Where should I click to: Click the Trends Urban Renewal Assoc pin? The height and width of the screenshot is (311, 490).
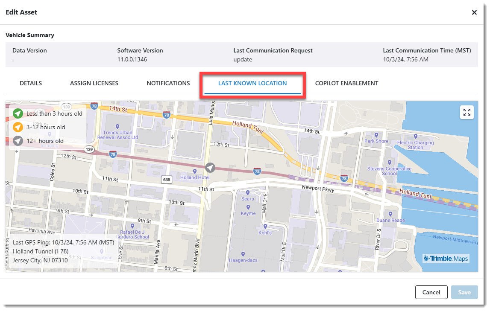click(117, 127)
